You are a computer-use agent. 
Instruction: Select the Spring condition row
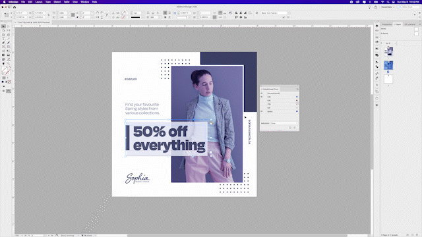(x=280, y=111)
